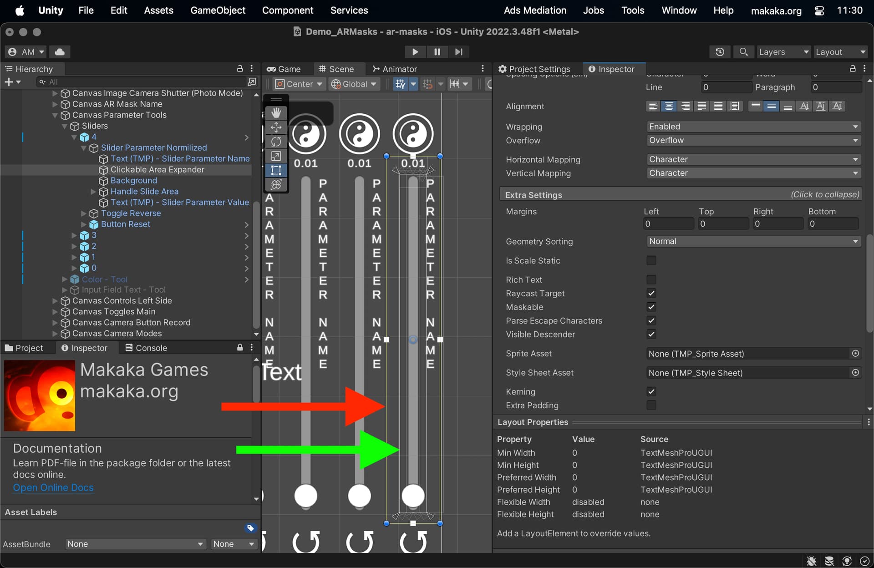Click the third slider handle in Game view
Viewport: 874px width, 568px height.
coord(413,496)
